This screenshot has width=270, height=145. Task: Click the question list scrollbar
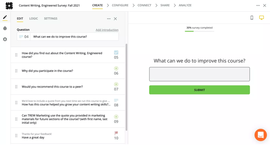pos(126,87)
